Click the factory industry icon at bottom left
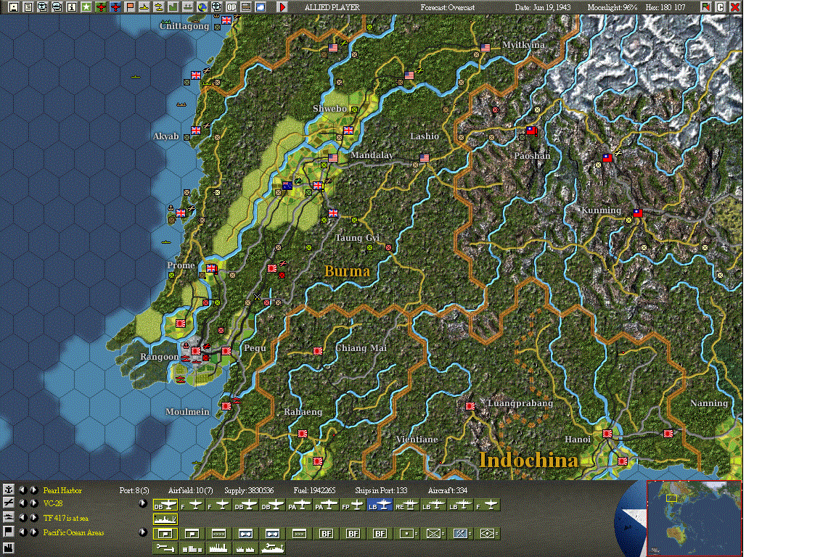The width and height of the screenshot is (836, 557). pos(9,548)
